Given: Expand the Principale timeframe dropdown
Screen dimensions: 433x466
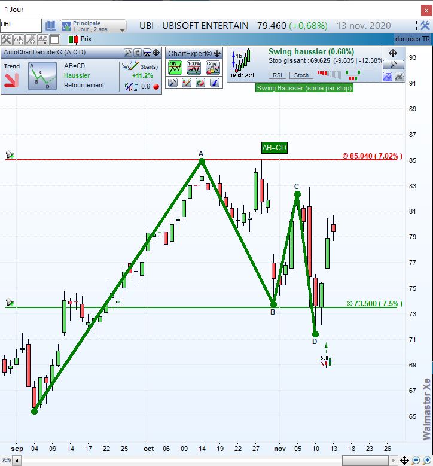Looking at the screenshot, I should pos(122,29).
